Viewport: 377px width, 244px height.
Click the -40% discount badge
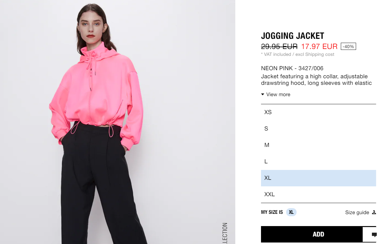coord(348,47)
